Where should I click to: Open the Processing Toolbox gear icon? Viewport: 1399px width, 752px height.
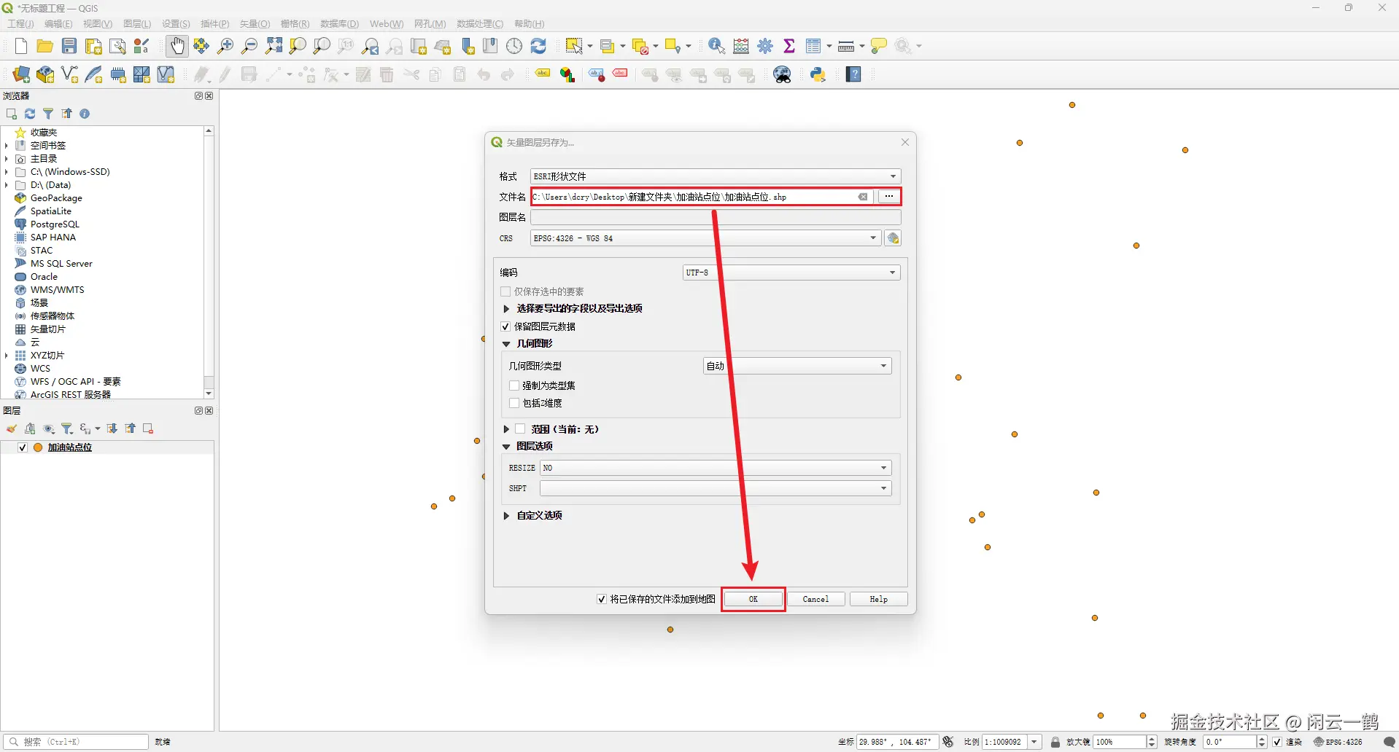(x=765, y=47)
